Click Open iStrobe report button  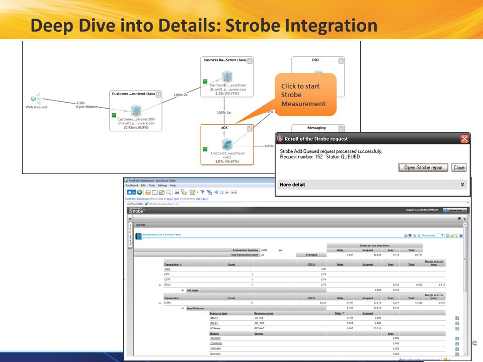[x=423, y=167]
